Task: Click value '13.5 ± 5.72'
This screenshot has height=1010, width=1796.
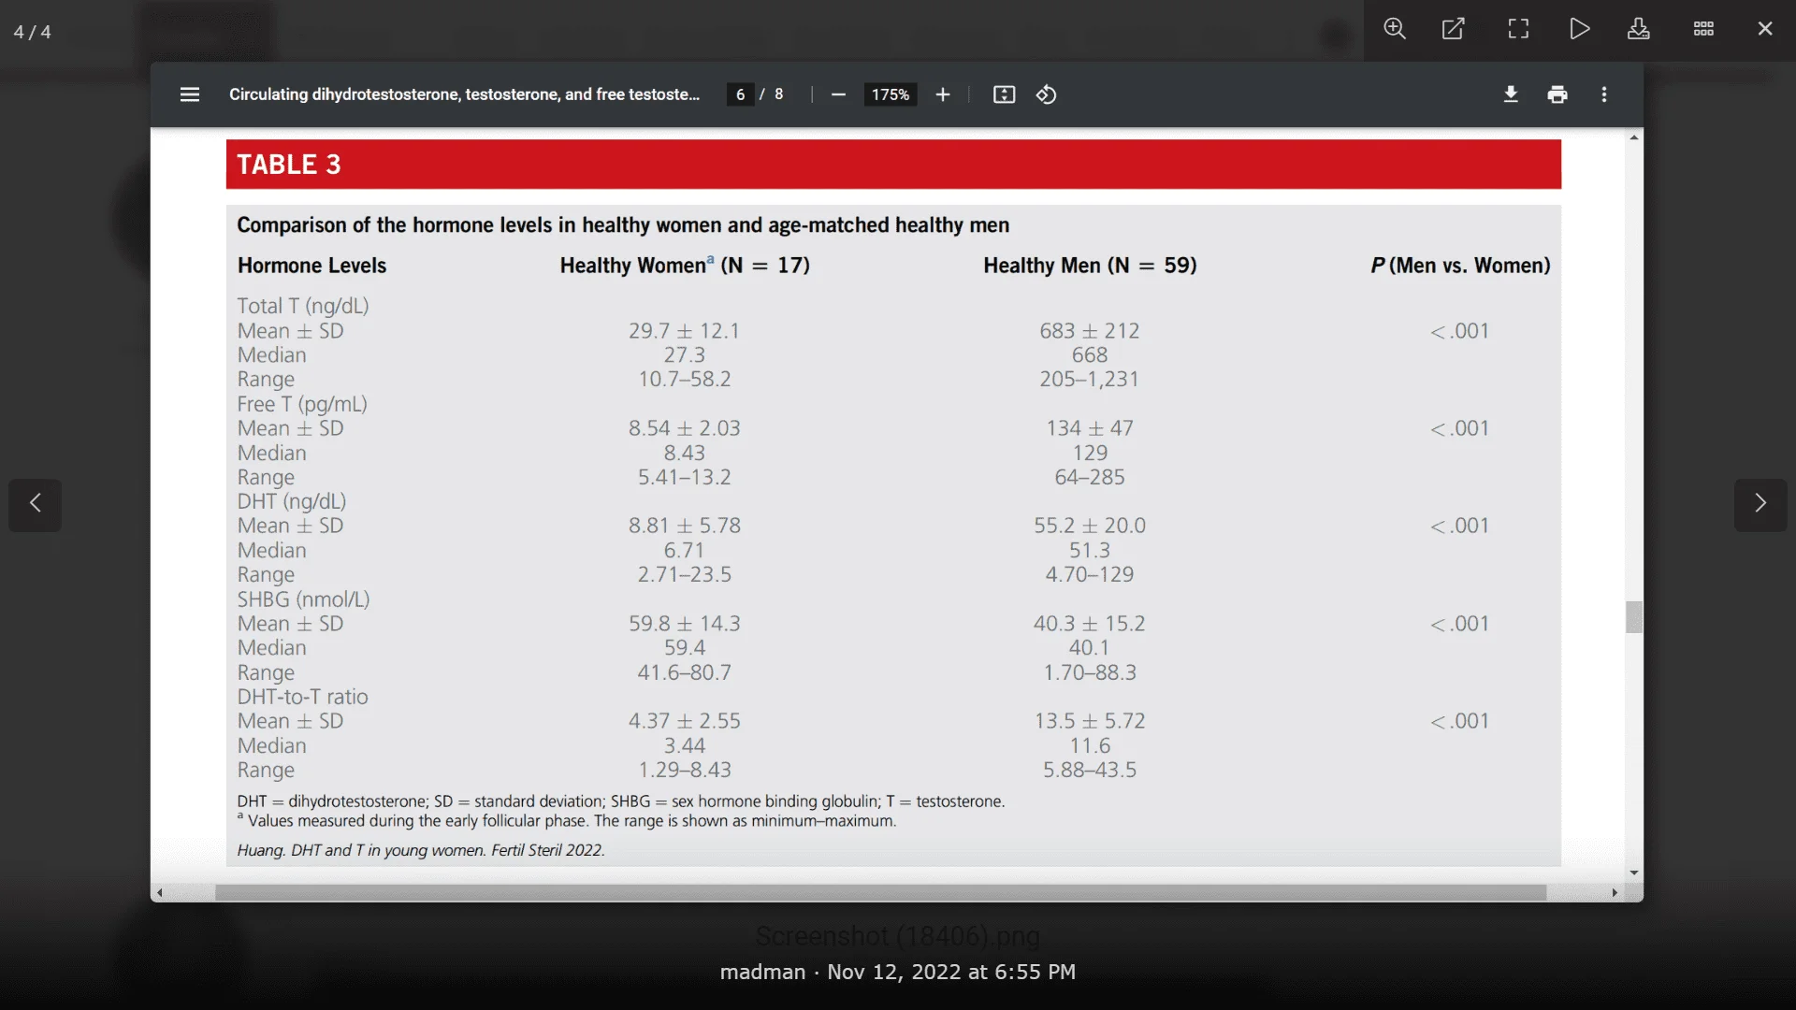Action: pyautogui.click(x=1090, y=721)
